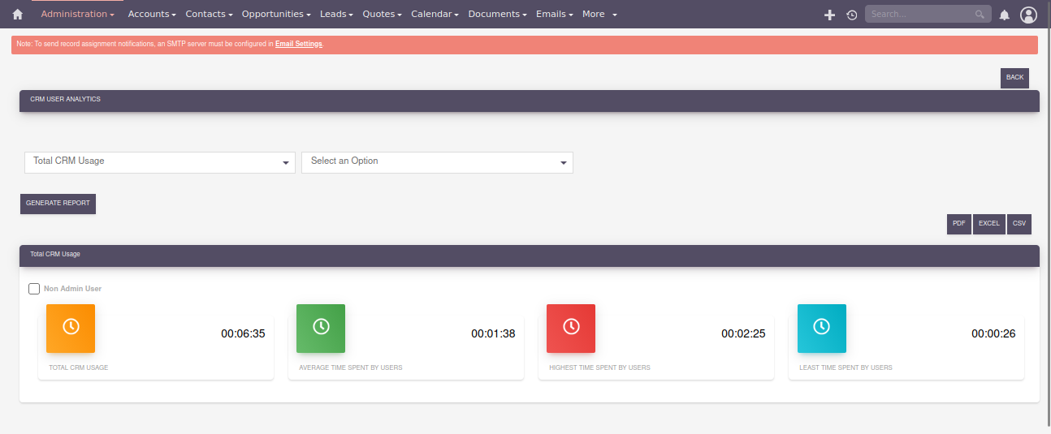Click the Back button

1014,78
